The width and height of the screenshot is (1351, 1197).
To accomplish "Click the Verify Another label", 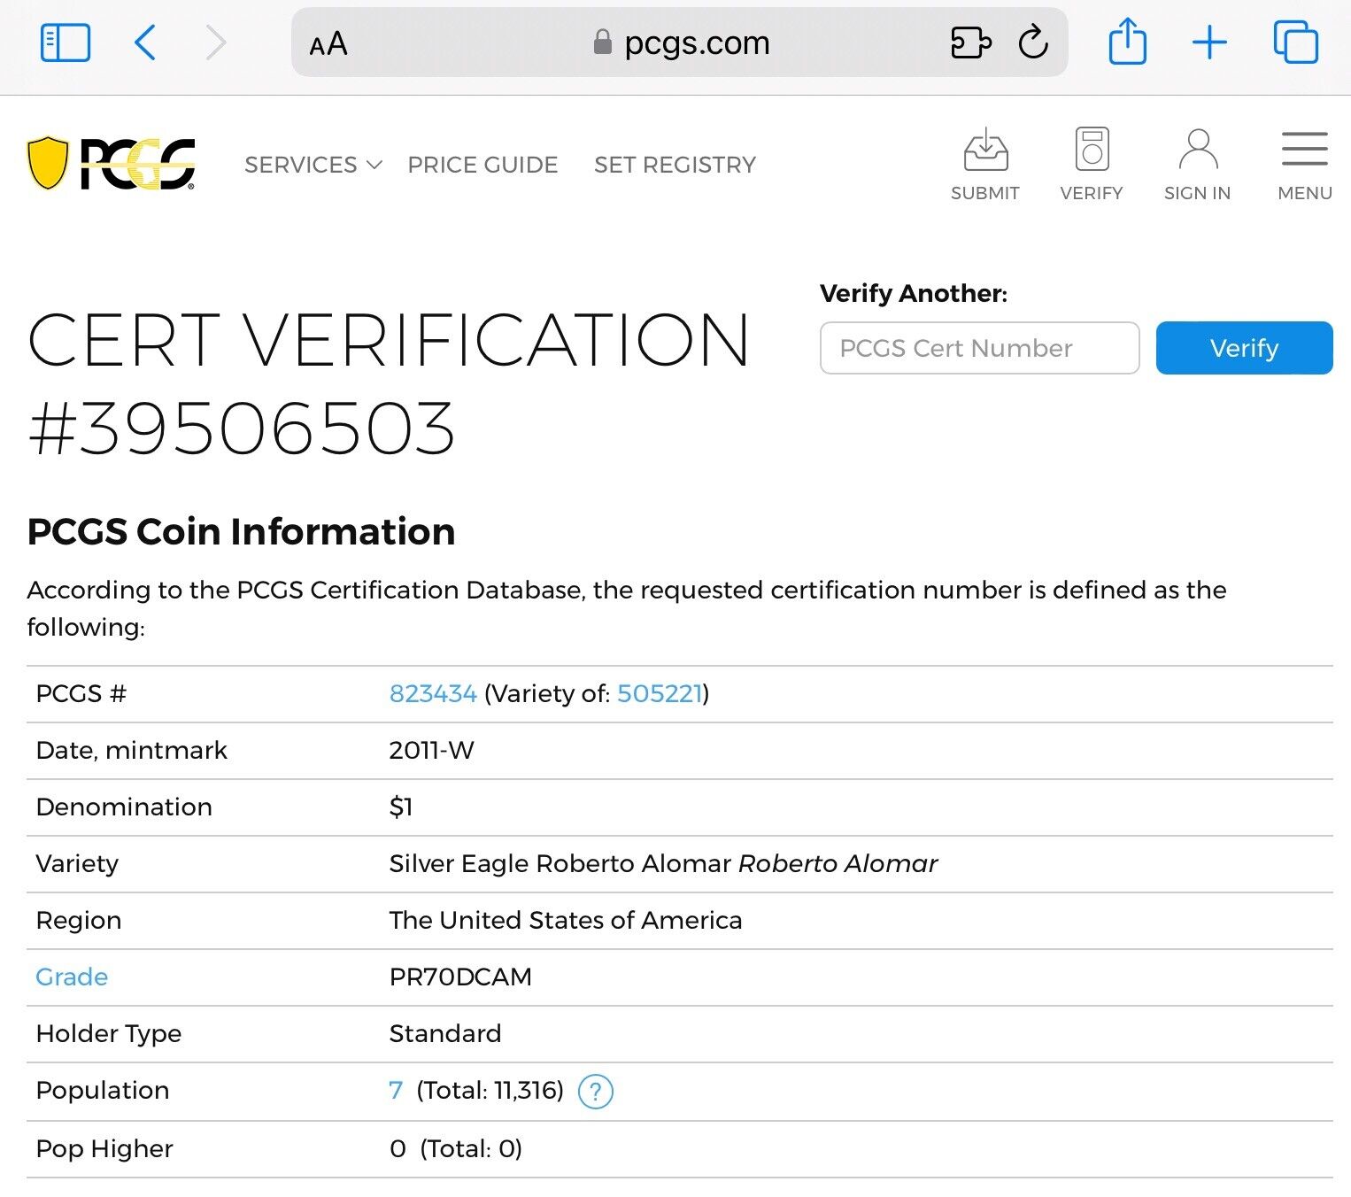I will coord(914,293).
